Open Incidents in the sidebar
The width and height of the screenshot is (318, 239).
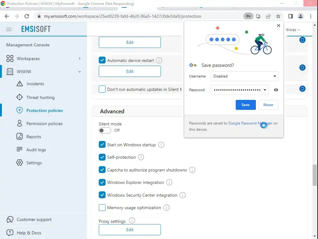(35, 84)
